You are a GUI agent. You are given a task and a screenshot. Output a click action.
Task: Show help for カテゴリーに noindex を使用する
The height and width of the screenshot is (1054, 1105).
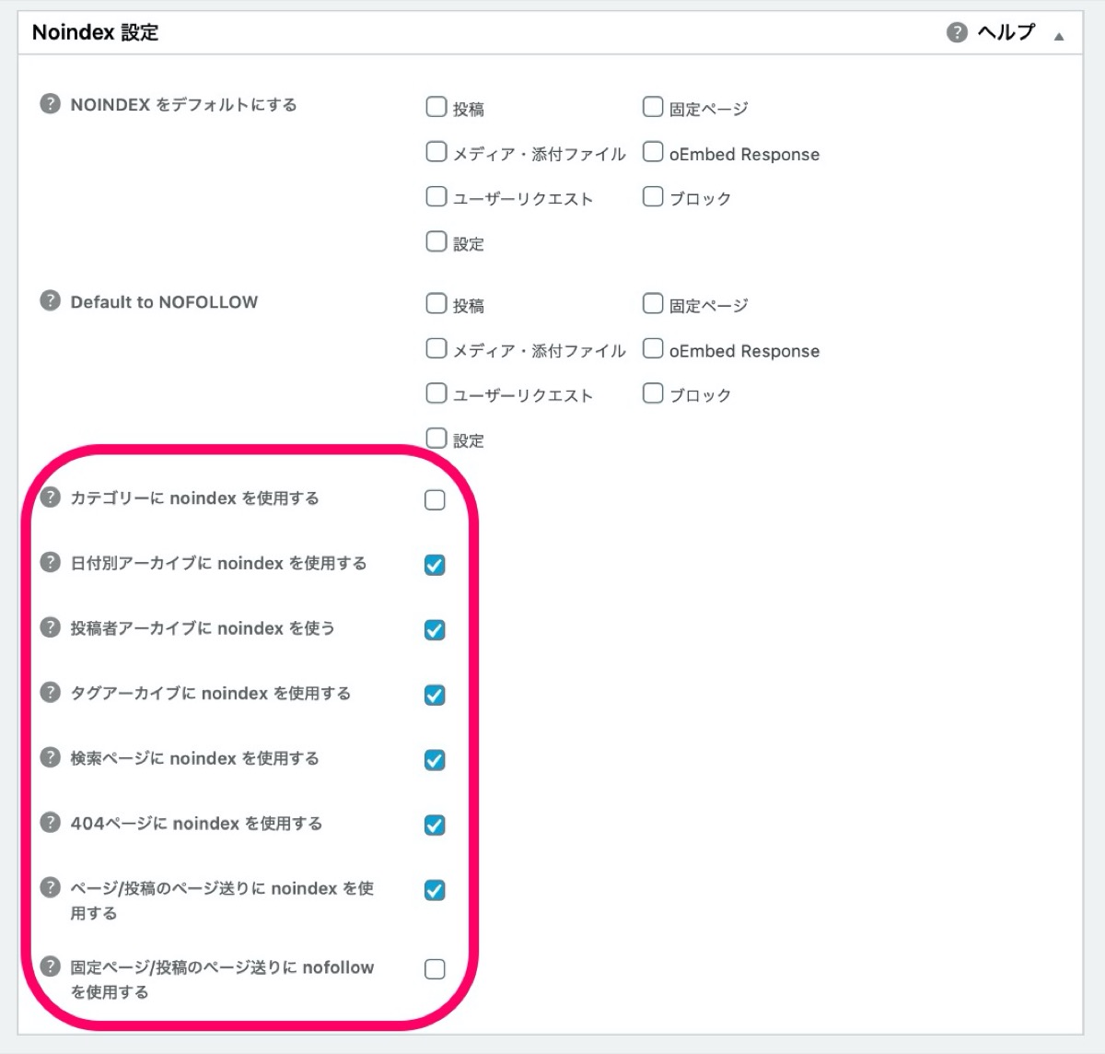coord(50,497)
